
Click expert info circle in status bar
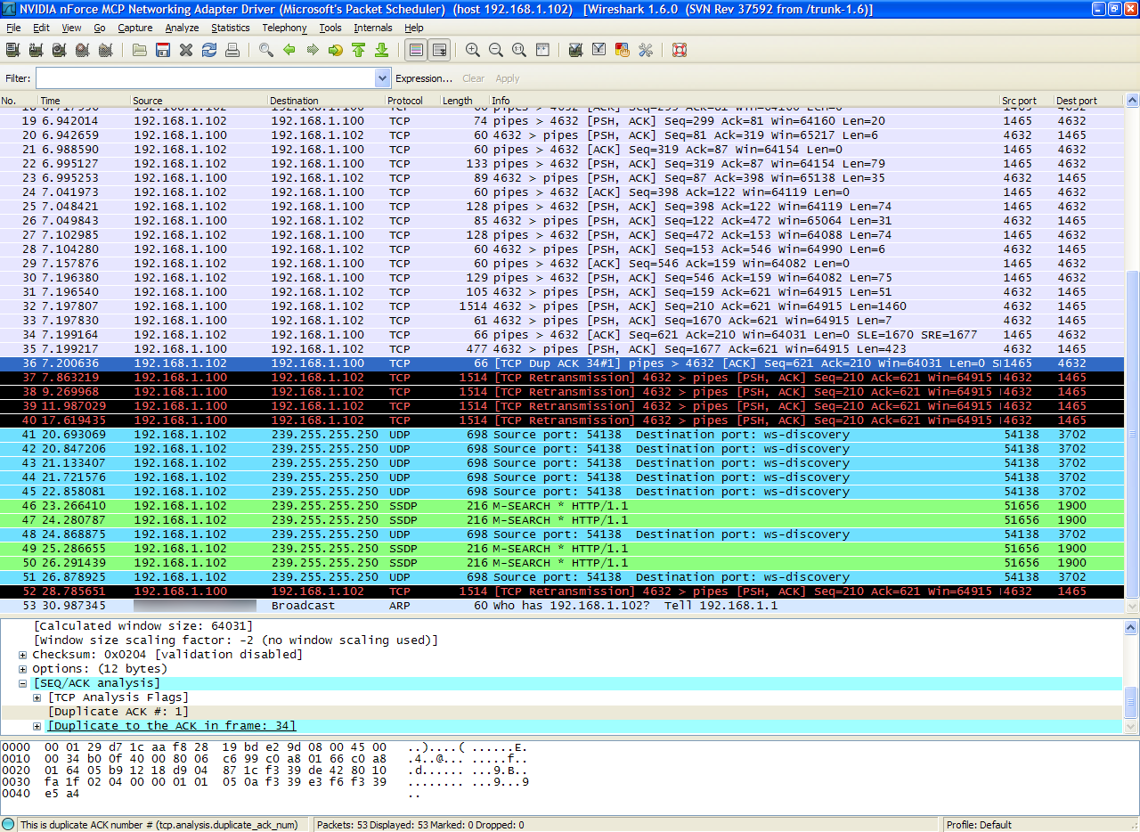coord(8,825)
